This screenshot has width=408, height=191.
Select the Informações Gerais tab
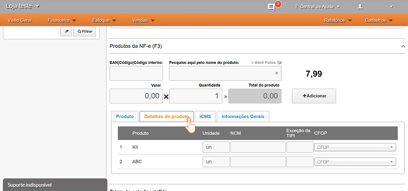(243, 116)
